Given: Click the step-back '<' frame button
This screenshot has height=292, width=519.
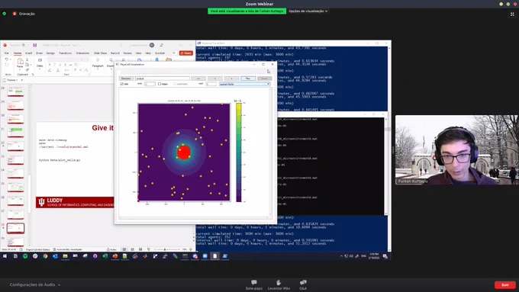Looking at the screenshot, I should click(215, 79).
